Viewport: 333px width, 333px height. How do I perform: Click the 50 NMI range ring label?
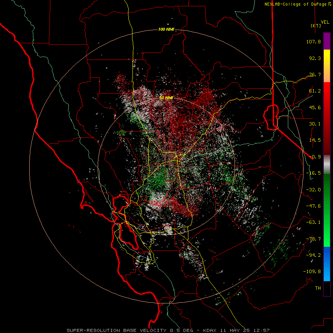[x=166, y=98]
